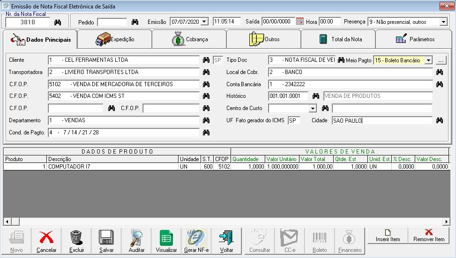Image resolution: width=456 pixels, height=258 pixels.
Task: Search Transportadora with binoculars icon
Action: click(x=206, y=73)
